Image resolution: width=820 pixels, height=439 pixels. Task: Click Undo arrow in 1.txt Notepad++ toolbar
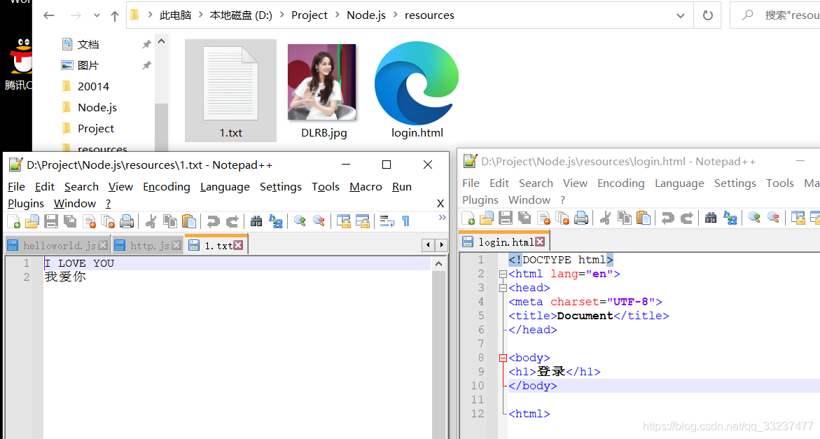point(213,221)
